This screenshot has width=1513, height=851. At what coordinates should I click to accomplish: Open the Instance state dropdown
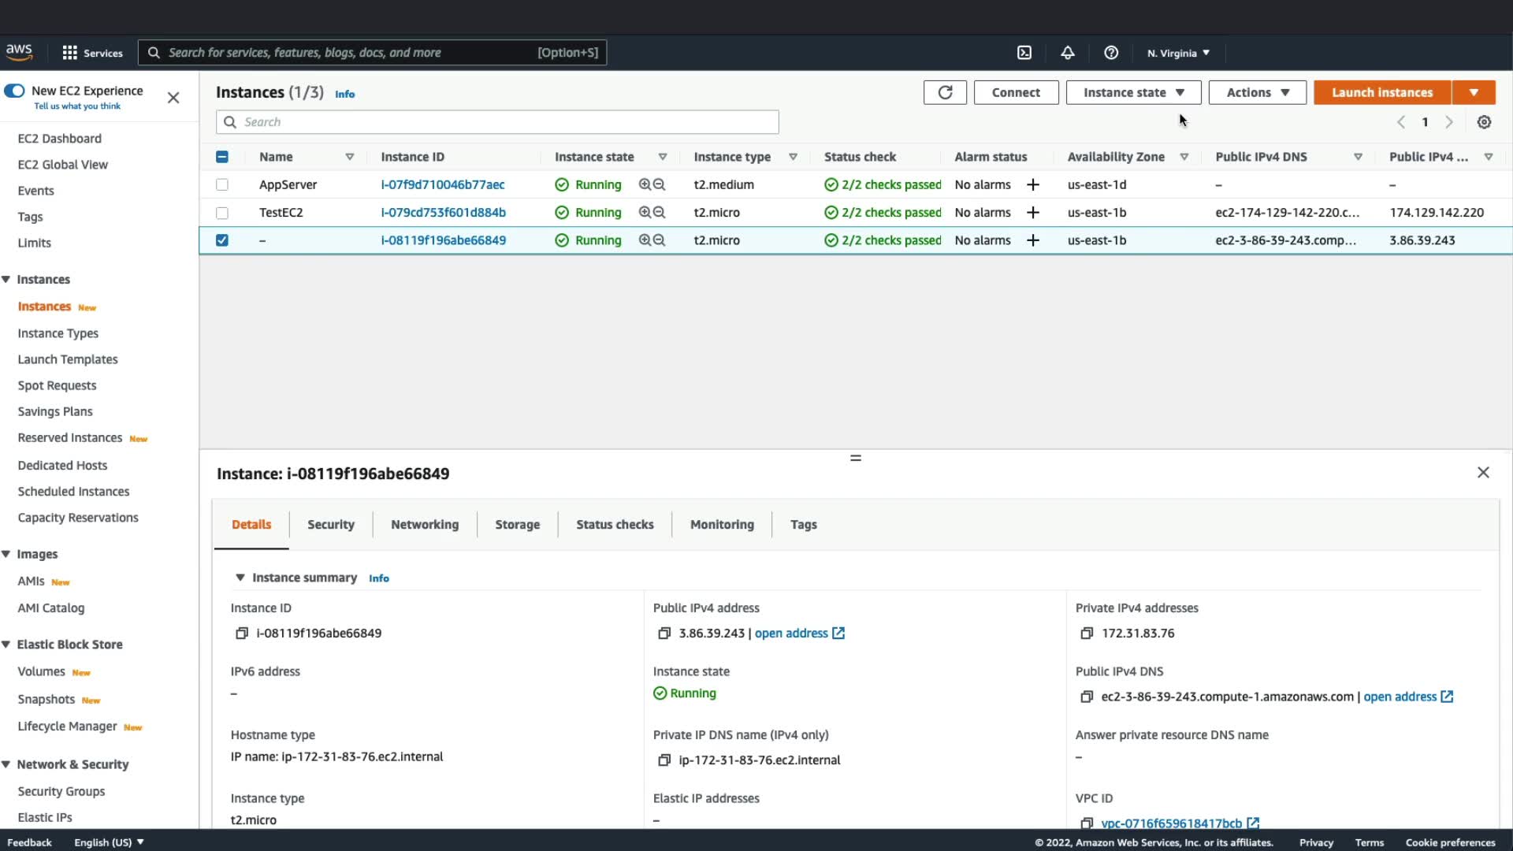1132,92
